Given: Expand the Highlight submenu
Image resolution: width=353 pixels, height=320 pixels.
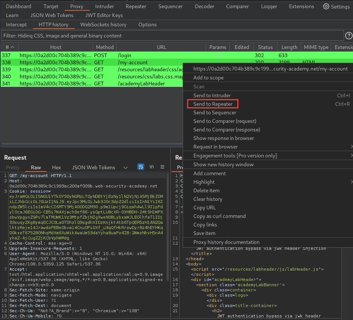Looking at the screenshot, I should coord(352,182).
